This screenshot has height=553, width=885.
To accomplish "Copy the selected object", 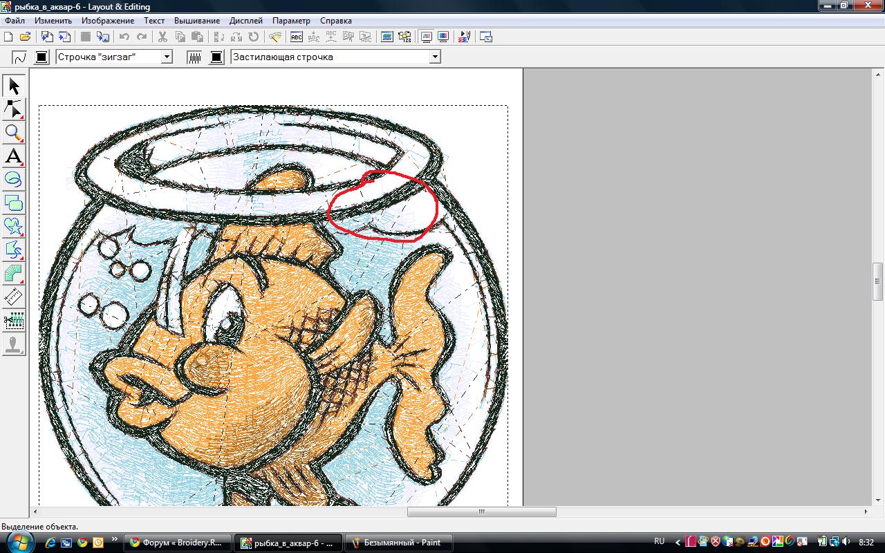I will coord(180,37).
